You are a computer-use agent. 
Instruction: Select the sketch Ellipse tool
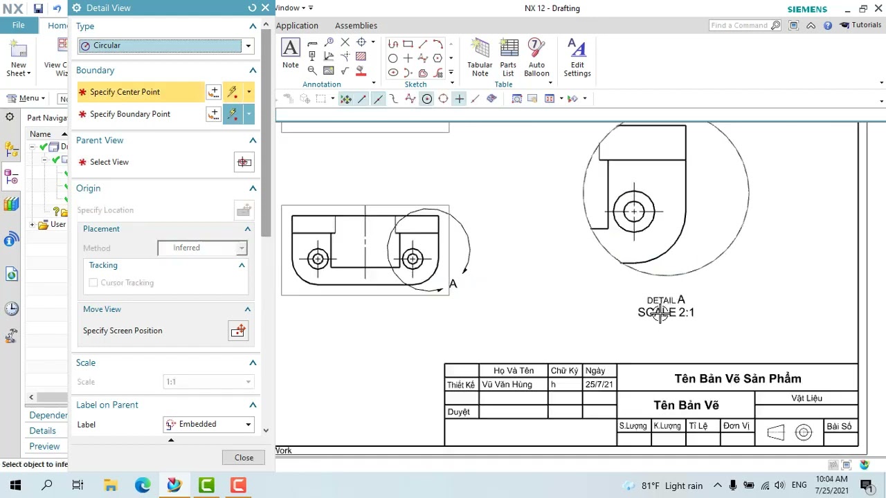[x=393, y=73]
